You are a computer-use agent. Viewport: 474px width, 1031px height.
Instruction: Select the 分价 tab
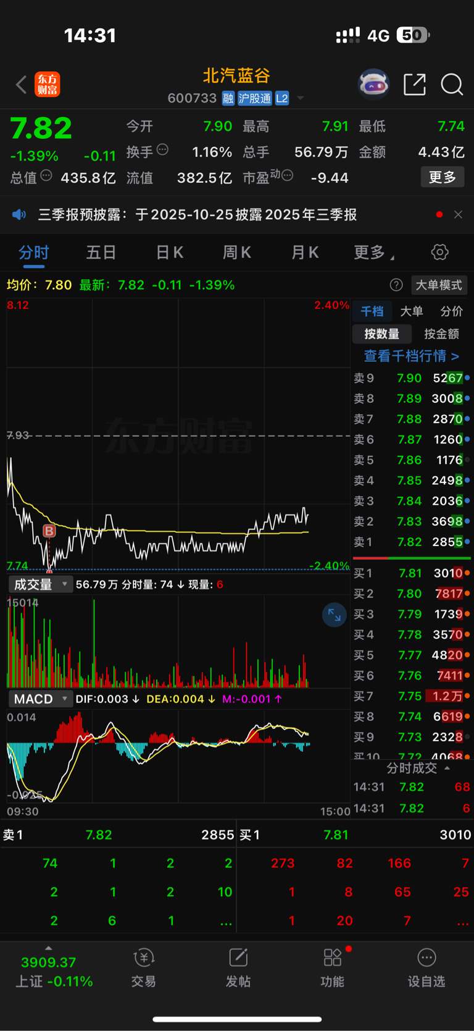tap(452, 311)
